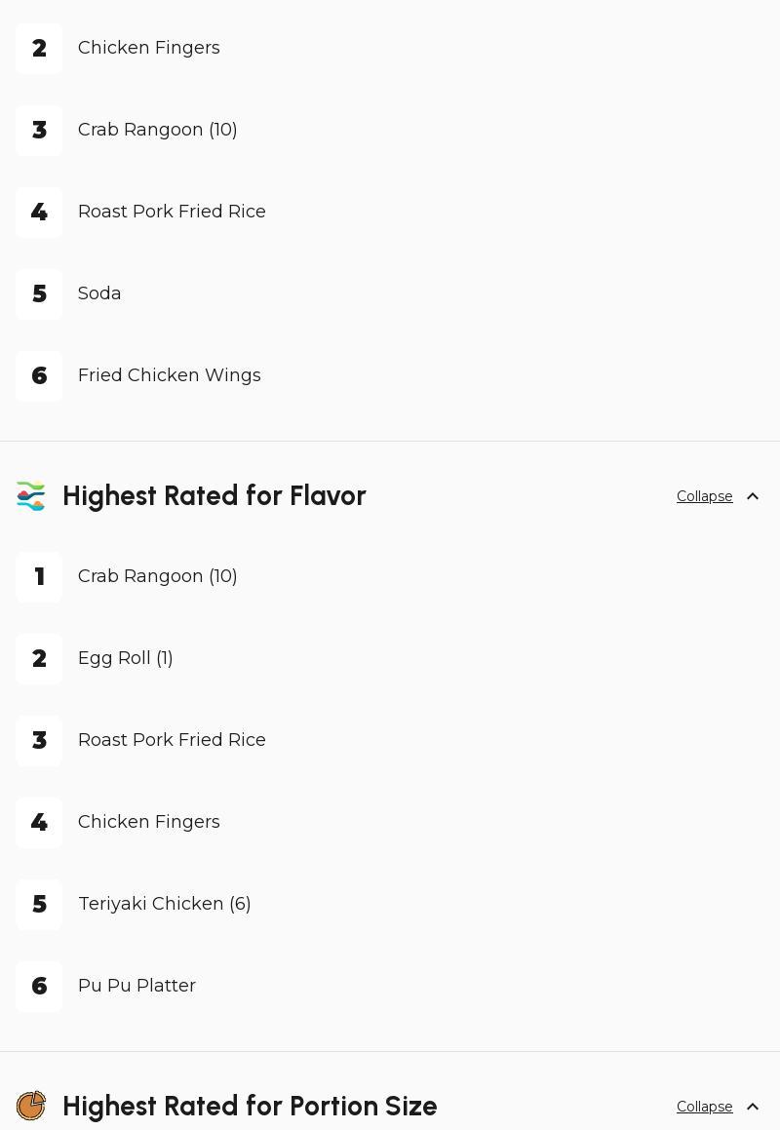Select Teriyaki Chicken (6) item
780x1130 pixels.
click(164, 904)
